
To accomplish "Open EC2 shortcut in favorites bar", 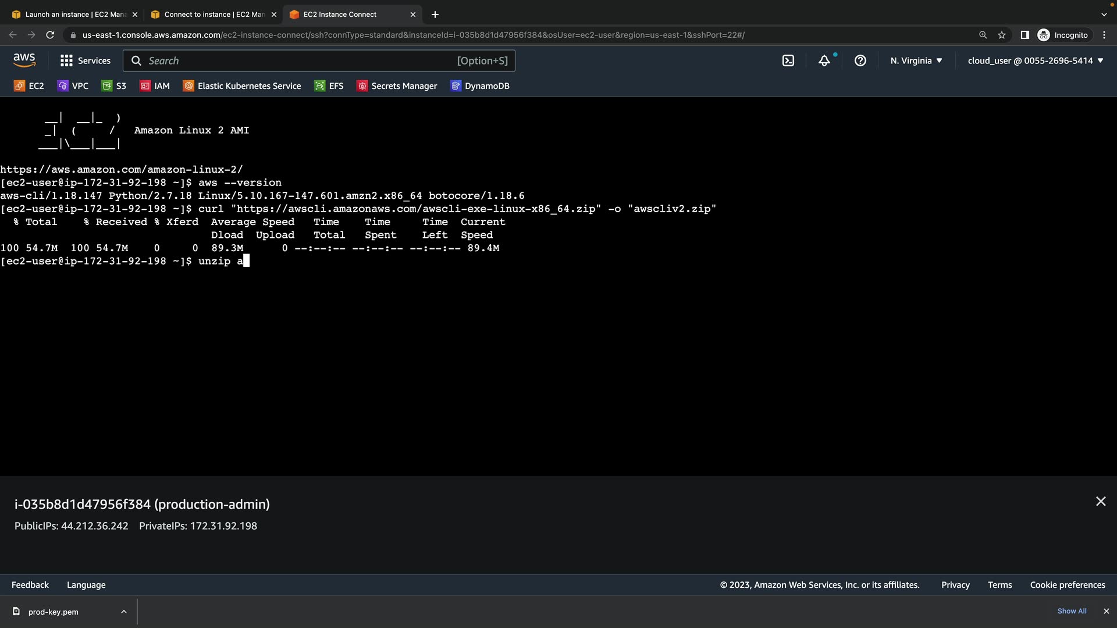I will tap(29, 86).
